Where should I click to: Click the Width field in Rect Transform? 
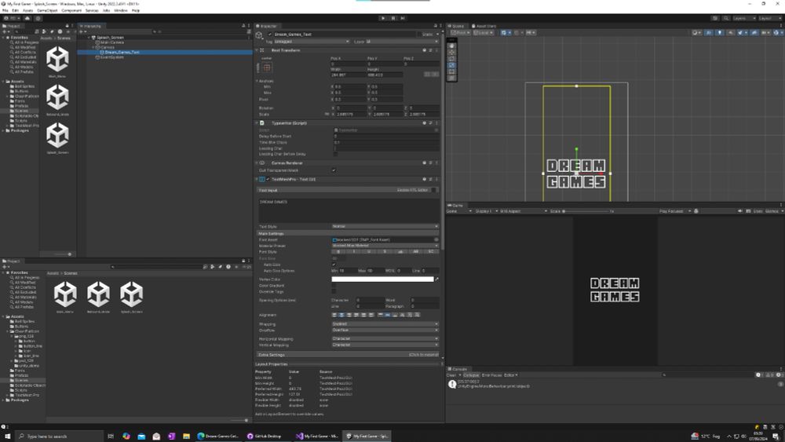pos(349,75)
